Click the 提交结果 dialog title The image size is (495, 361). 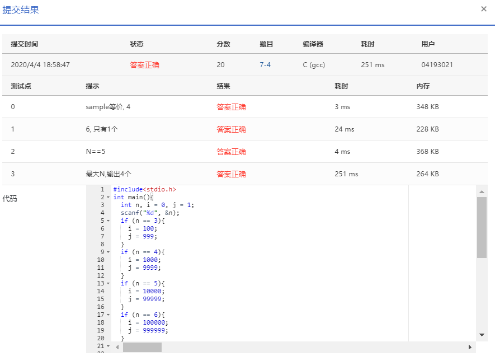pyautogui.click(x=21, y=10)
